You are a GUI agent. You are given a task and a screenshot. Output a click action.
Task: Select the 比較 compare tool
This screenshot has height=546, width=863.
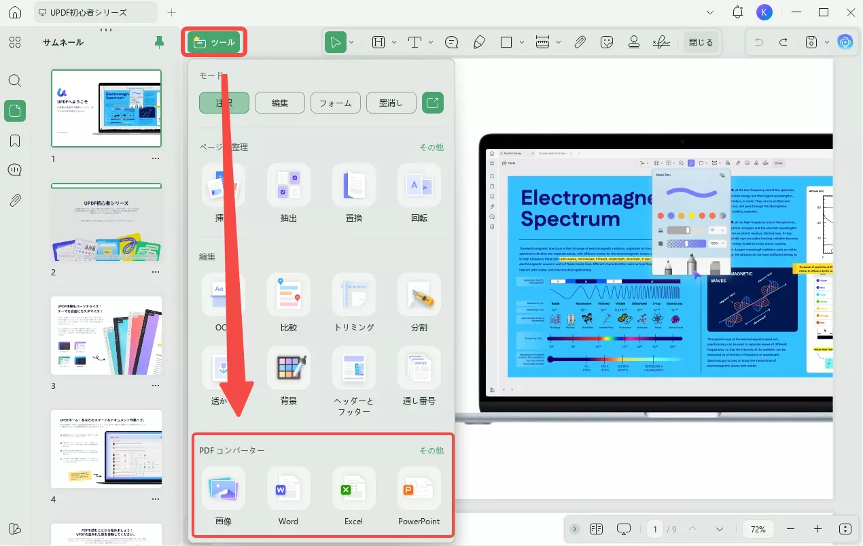tap(288, 294)
